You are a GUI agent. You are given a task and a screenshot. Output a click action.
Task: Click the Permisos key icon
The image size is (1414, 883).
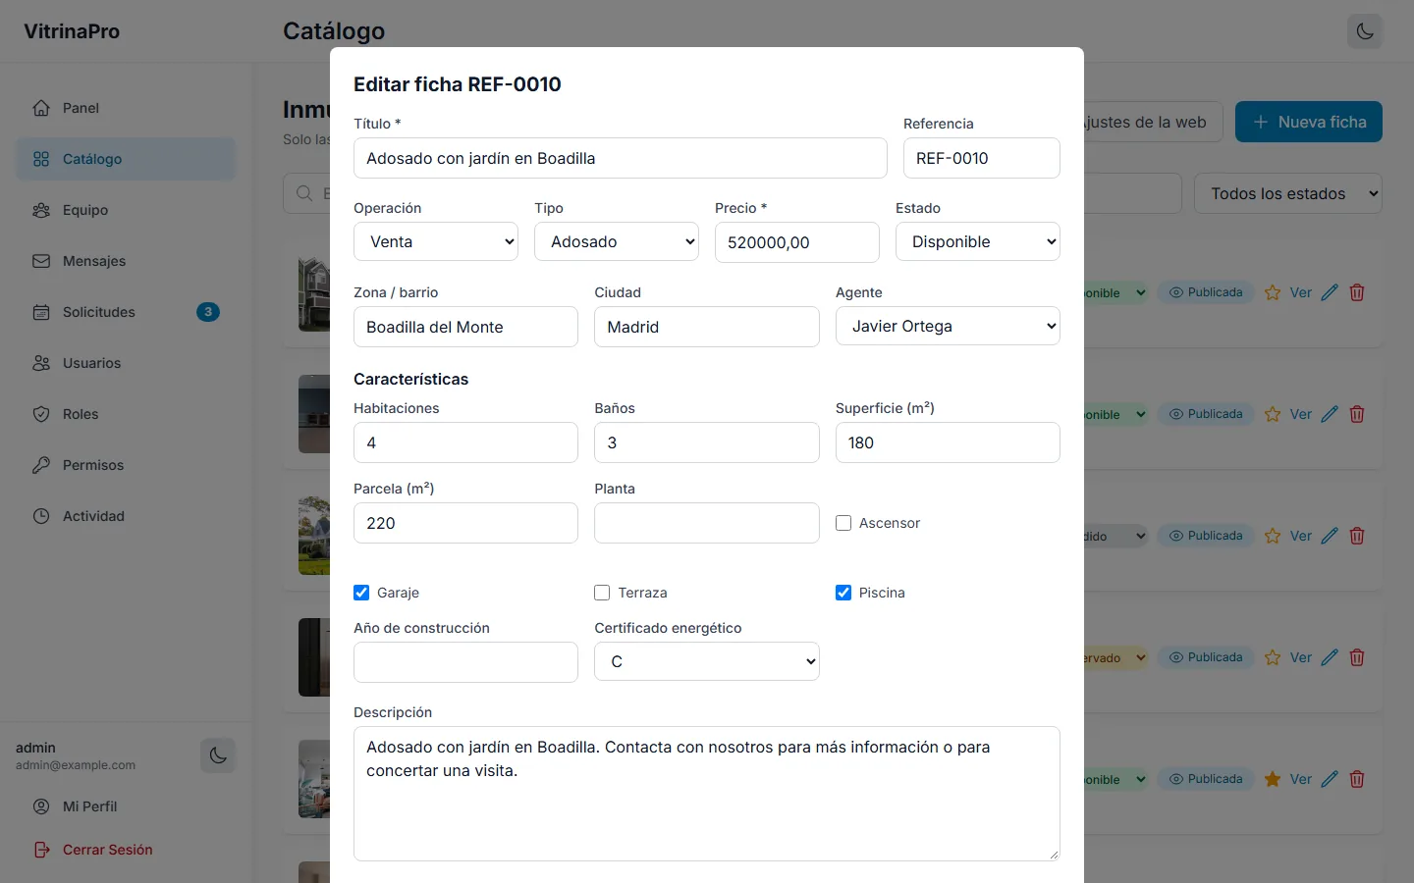click(x=41, y=465)
